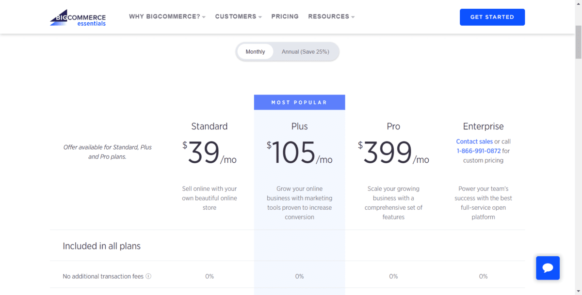582x295 pixels.
Task: Click the BigCommerce Essentials logo
Action: [x=78, y=17]
